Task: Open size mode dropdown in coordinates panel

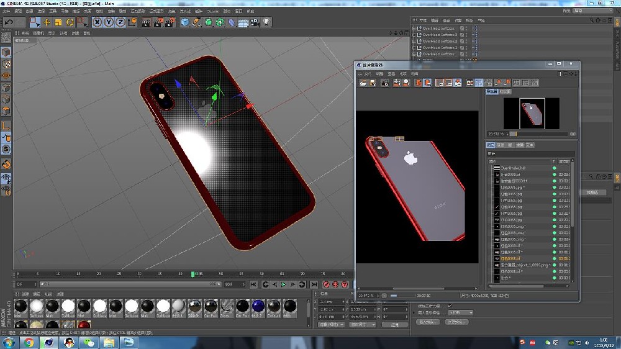Action: coord(363,325)
